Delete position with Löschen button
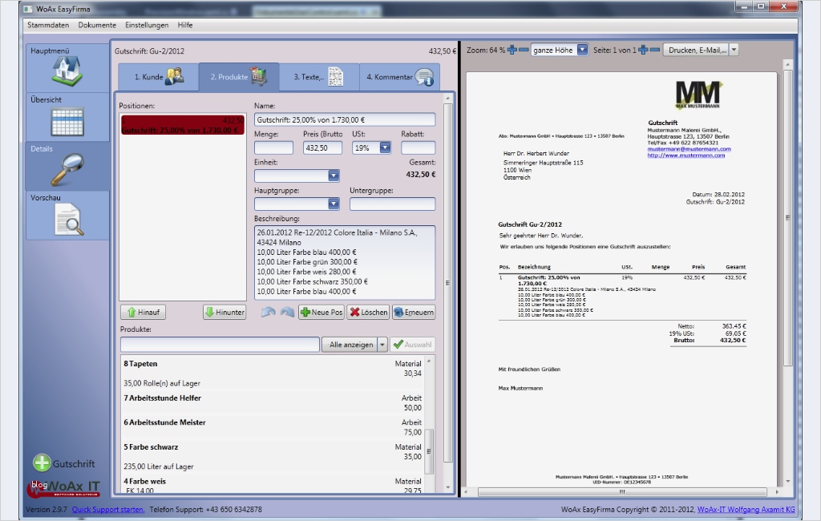The height and width of the screenshot is (521, 821). click(x=368, y=313)
